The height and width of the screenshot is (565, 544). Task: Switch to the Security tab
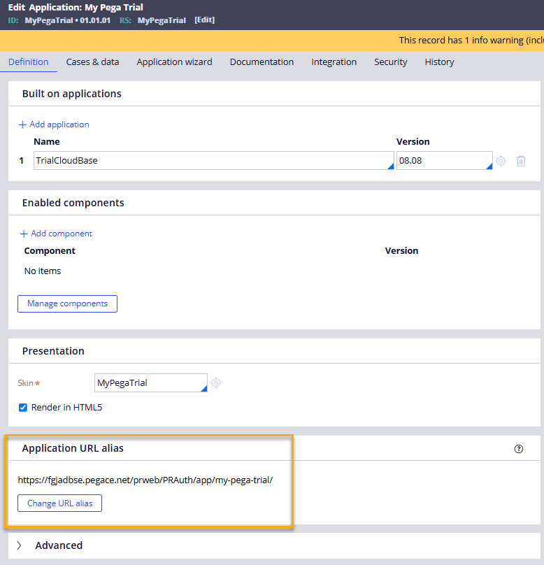tap(390, 62)
